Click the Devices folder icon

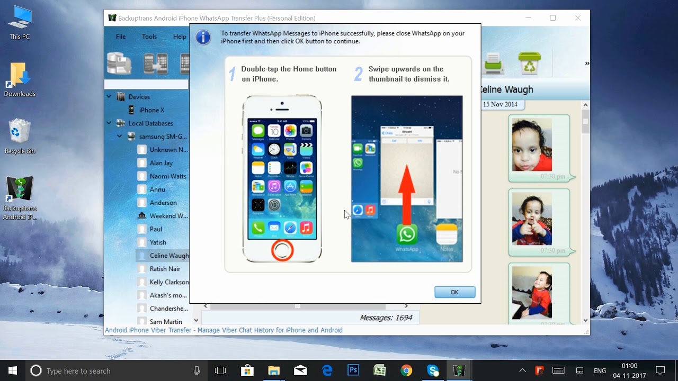pyautogui.click(x=121, y=97)
